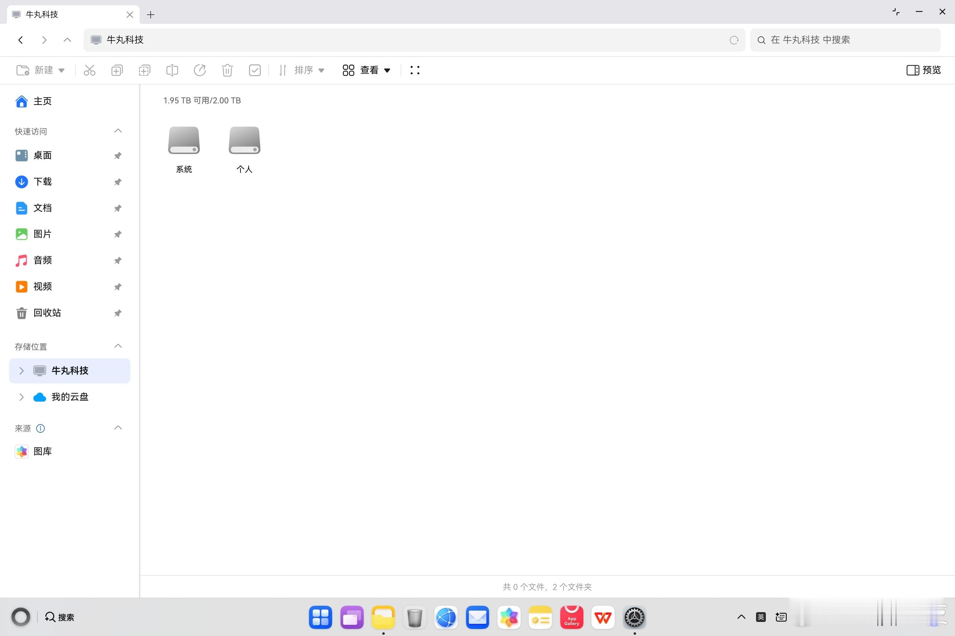This screenshot has height=636, width=955.
Task: Unpin 下载 from quick access
Action: click(118, 182)
